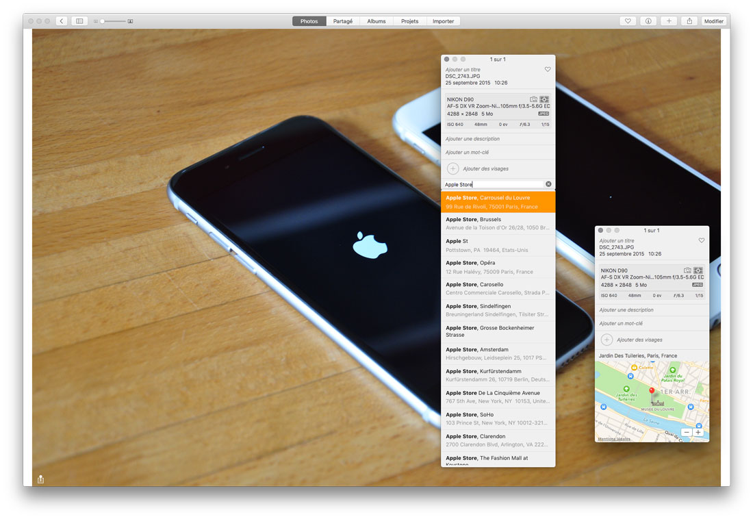Choose the Apple Store, Carosello suggestion
753x519 pixels.
(498, 288)
